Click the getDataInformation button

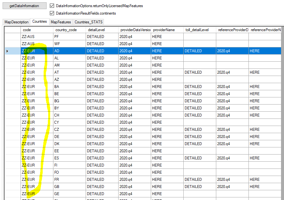(24, 6)
